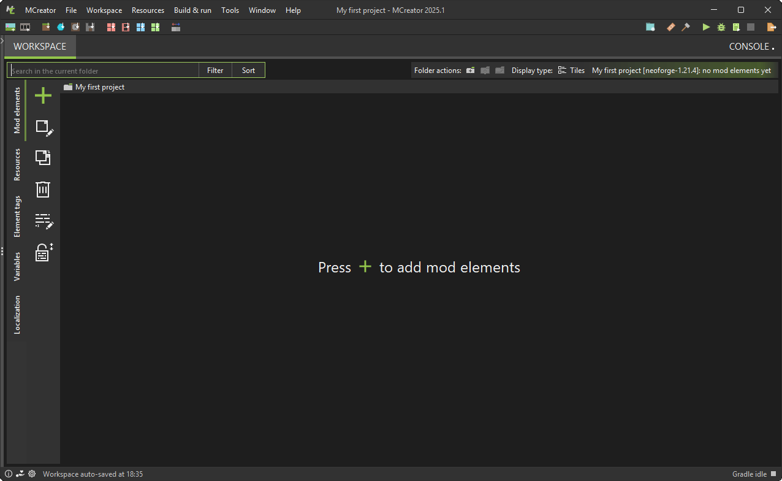
Task: Open the Build & run menu
Action: (193, 10)
